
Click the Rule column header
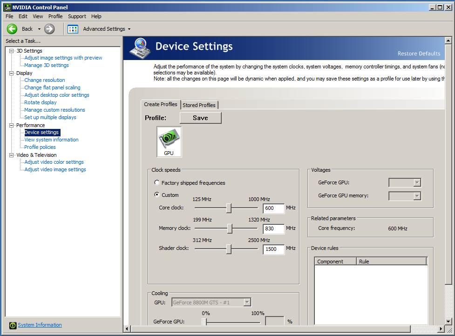pos(392,262)
